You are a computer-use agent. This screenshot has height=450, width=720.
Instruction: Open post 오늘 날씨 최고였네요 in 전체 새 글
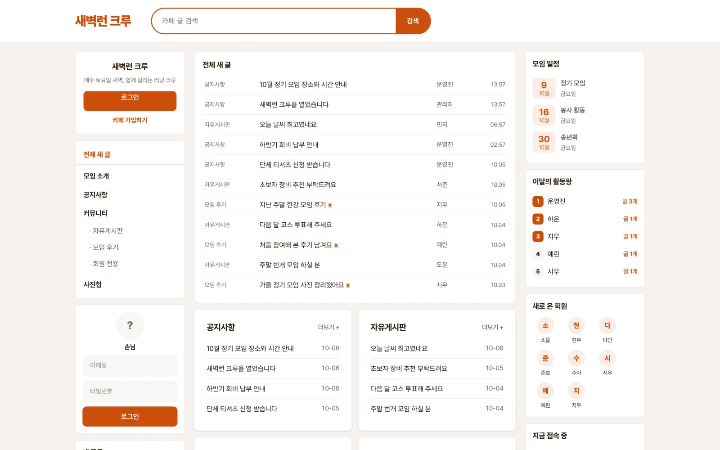[x=288, y=125]
